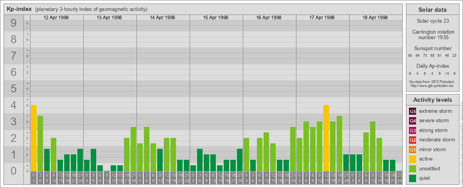The image size is (463, 188).
Task: Click the 0-3 hour label under 12 Apr
Action: click(34, 178)
